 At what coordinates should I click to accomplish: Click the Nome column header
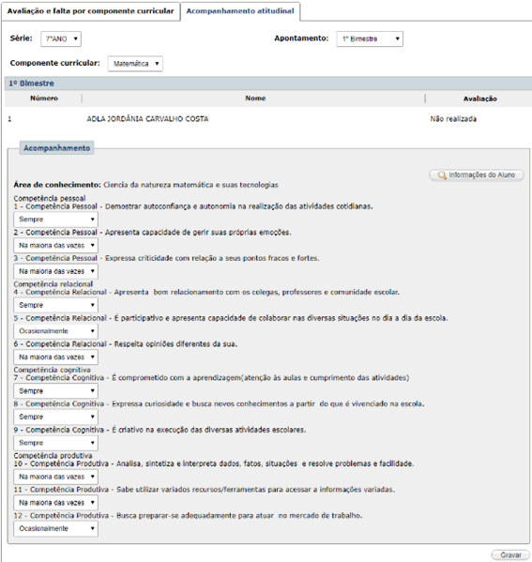pyautogui.click(x=255, y=99)
